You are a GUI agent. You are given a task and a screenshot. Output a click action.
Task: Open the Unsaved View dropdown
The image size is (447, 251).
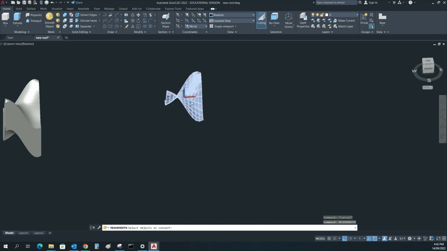pyautogui.click(x=232, y=21)
